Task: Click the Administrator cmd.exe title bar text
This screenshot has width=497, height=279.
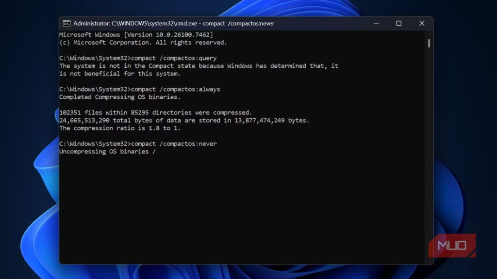Action: (173, 23)
